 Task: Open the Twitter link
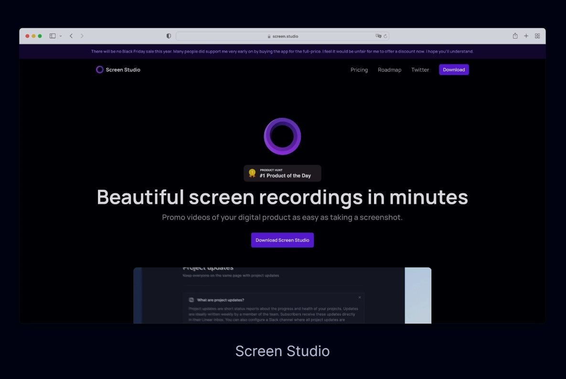[420, 70]
